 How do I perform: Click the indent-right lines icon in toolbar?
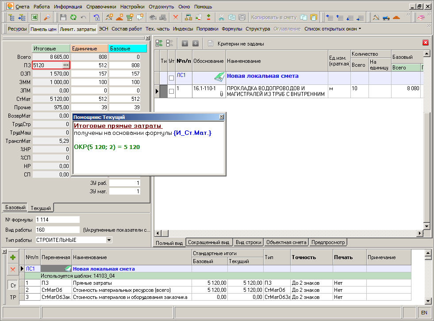tap(330, 17)
